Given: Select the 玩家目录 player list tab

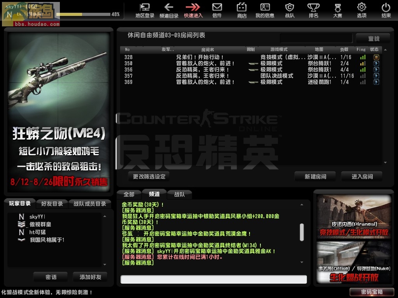Looking at the screenshot, I should (x=20, y=203).
